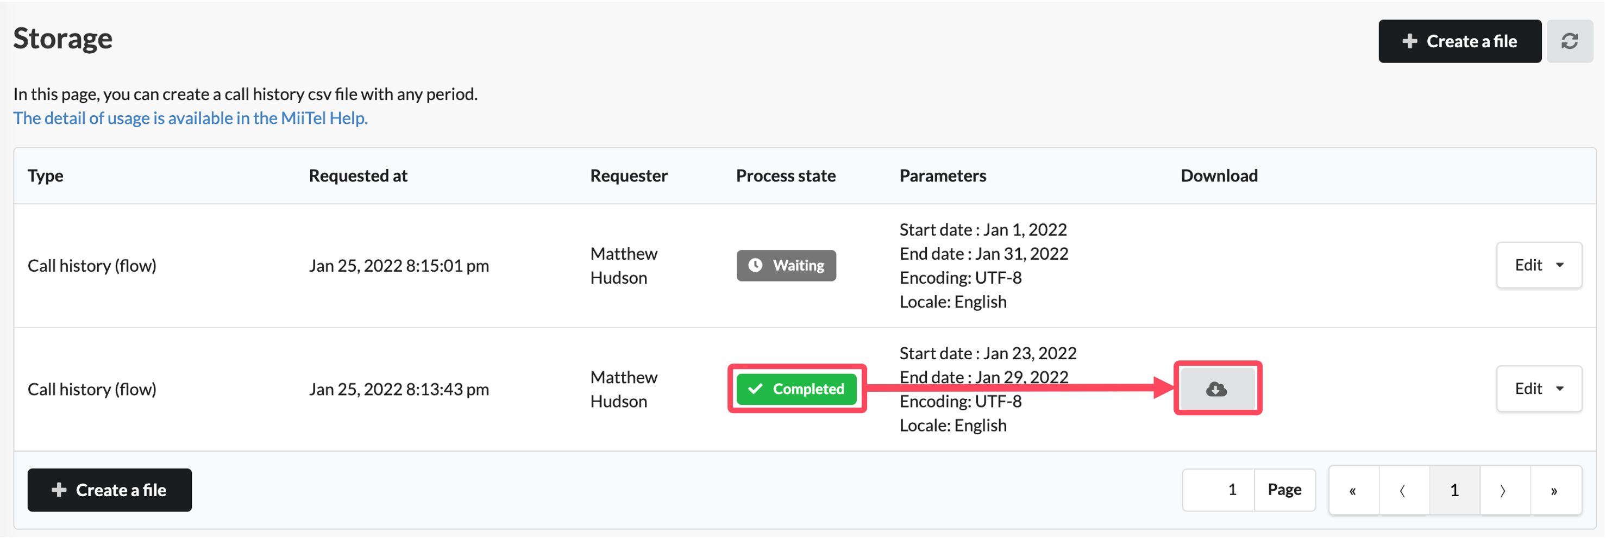This screenshot has width=1606, height=538.
Task: Click the Process state column header
Action: click(786, 177)
